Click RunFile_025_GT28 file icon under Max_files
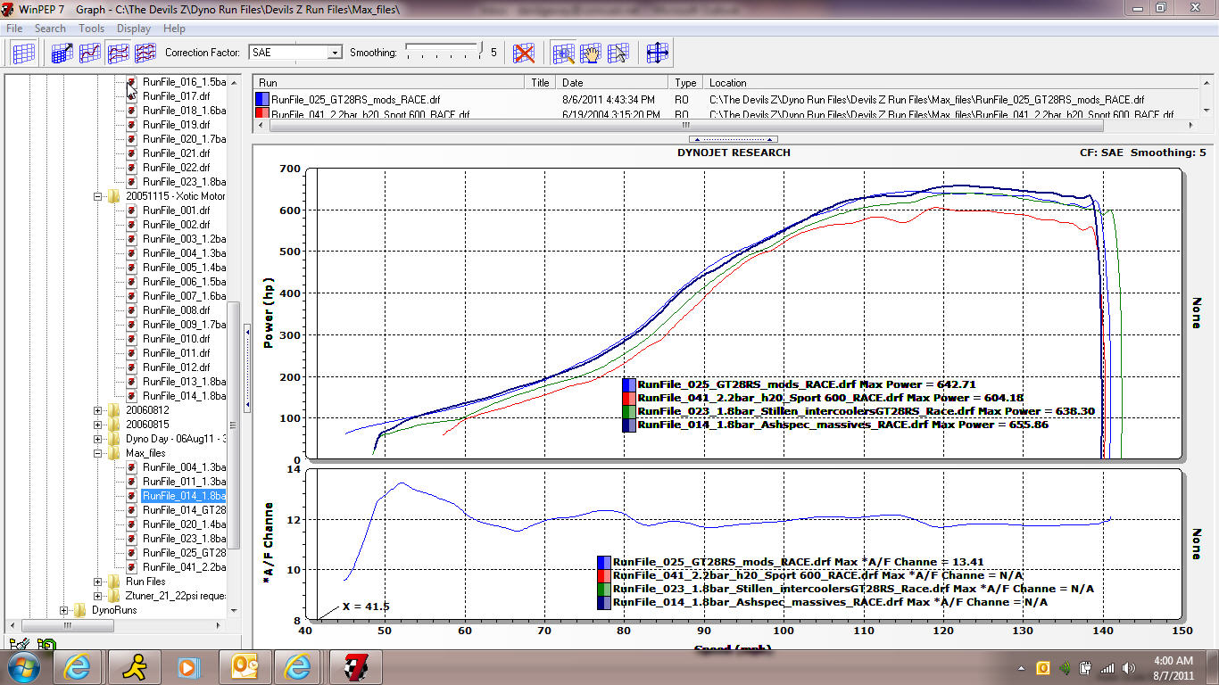This screenshot has height=685, width=1219. coord(131,553)
